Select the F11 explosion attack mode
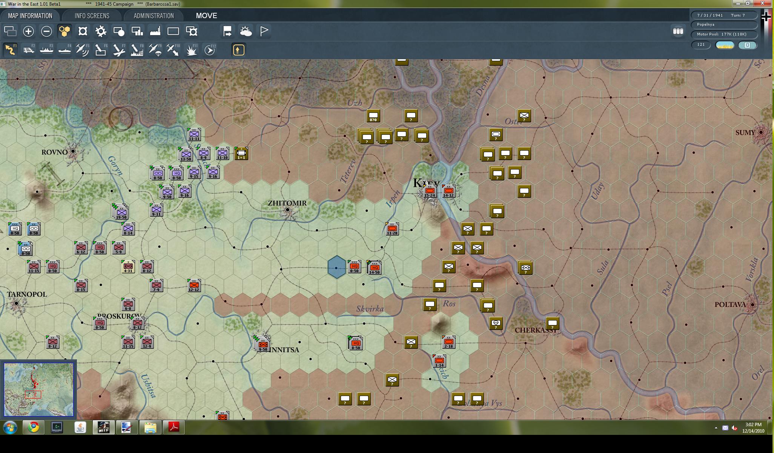 [x=191, y=50]
